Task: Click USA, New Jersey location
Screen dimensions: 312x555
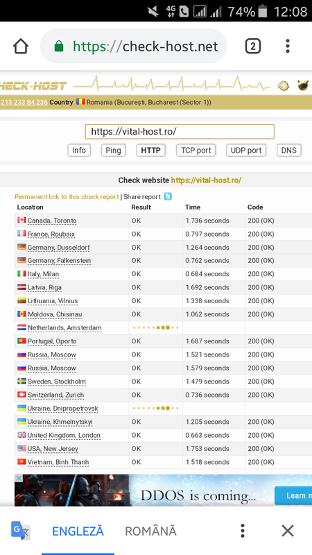Action: tap(53, 449)
